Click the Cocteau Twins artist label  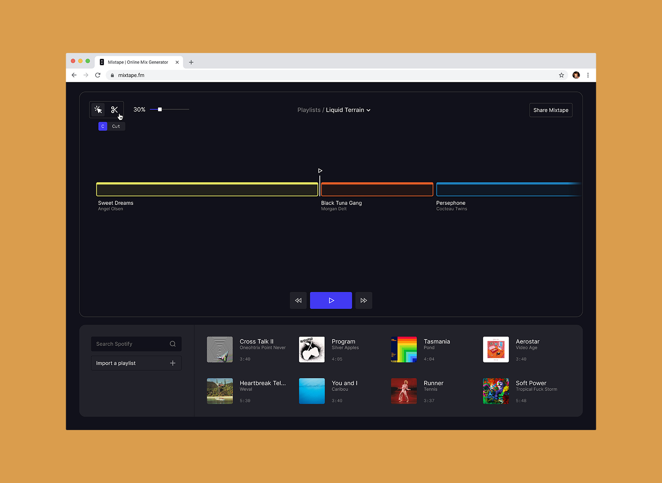pyautogui.click(x=451, y=209)
